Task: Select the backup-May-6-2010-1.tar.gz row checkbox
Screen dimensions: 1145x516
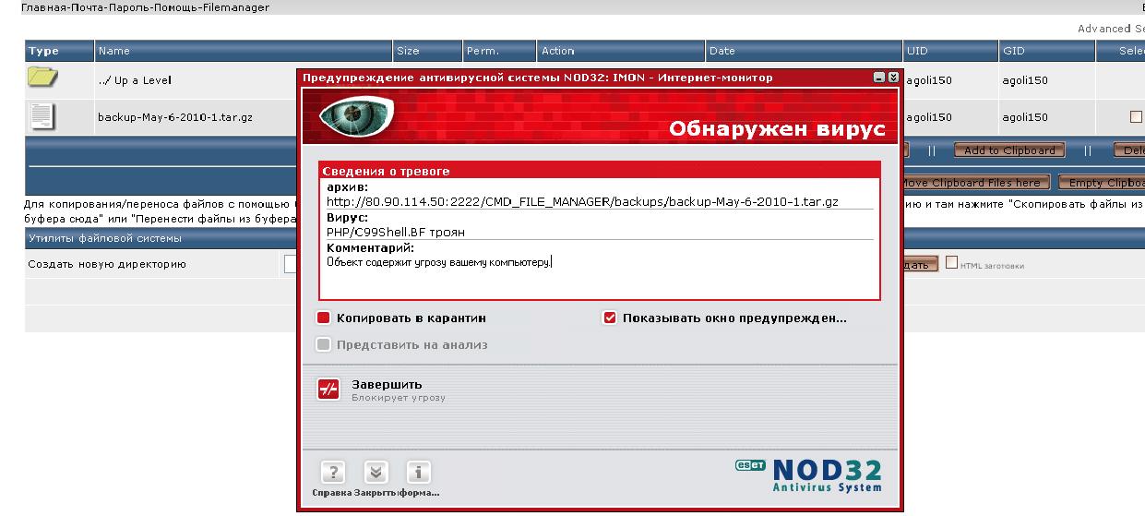Action: pyautogui.click(x=1136, y=116)
